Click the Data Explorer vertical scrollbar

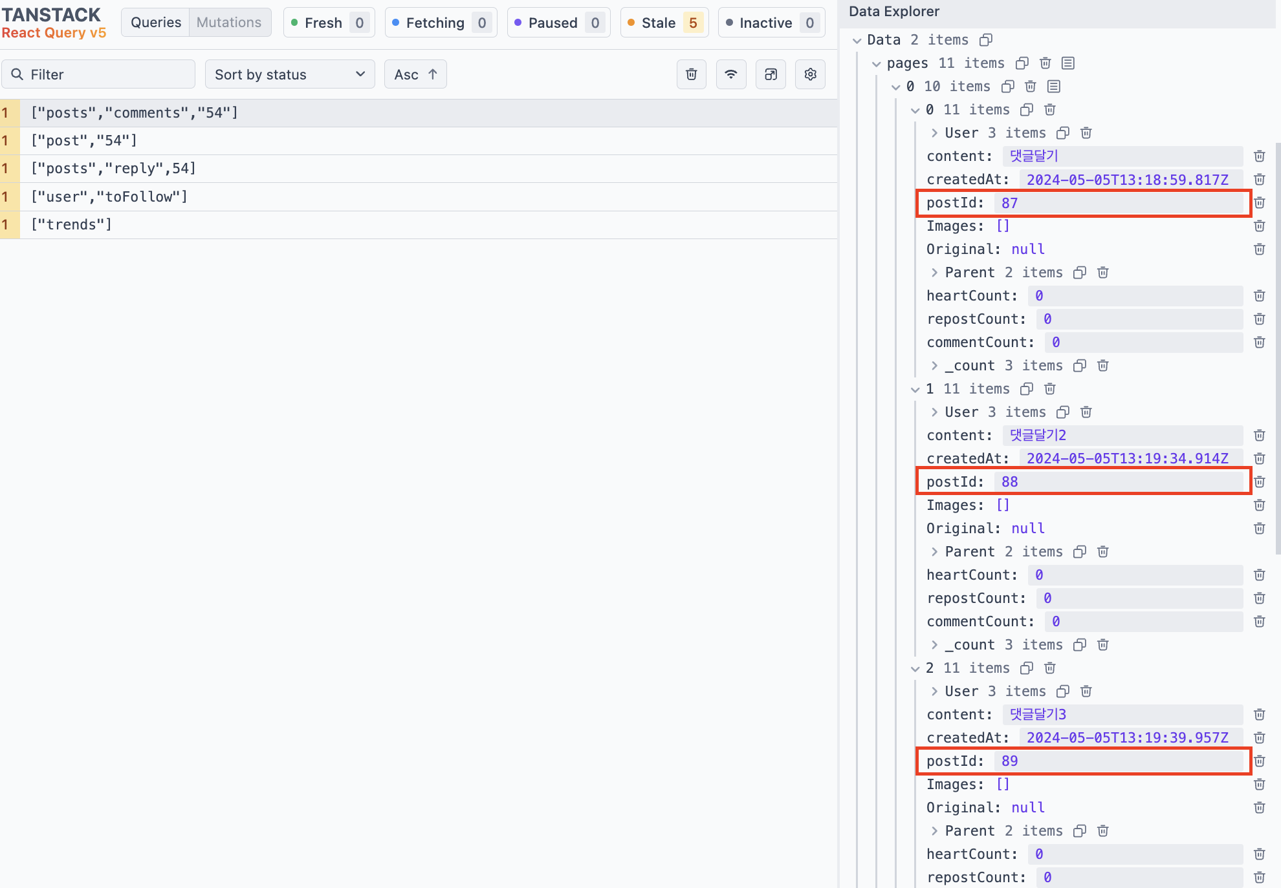tap(1278, 349)
